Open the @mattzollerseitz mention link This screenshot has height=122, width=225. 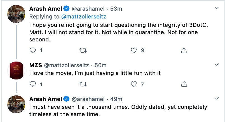click(84, 17)
